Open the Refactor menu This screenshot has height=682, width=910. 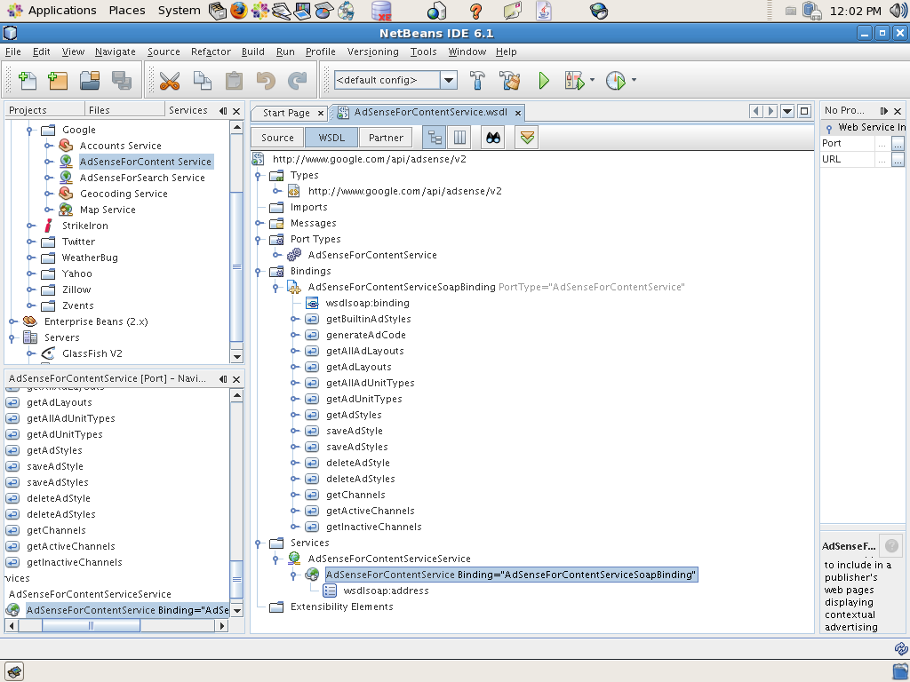click(x=211, y=52)
